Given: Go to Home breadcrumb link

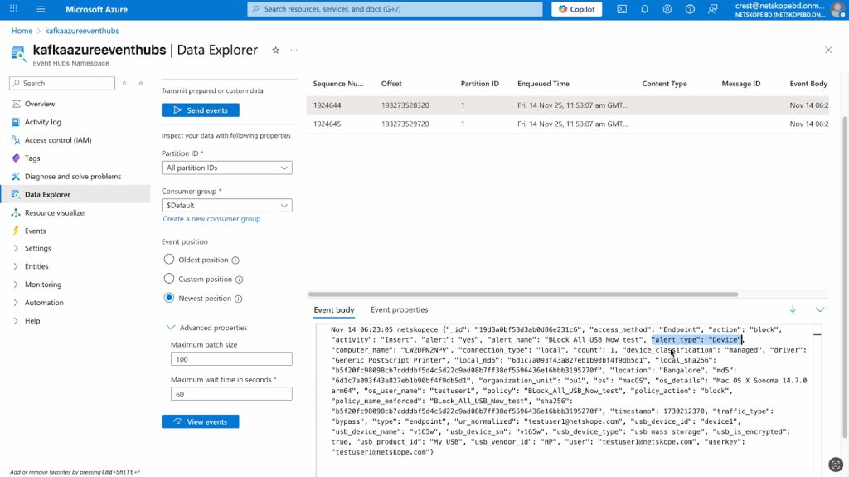Looking at the screenshot, I should tap(22, 31).
